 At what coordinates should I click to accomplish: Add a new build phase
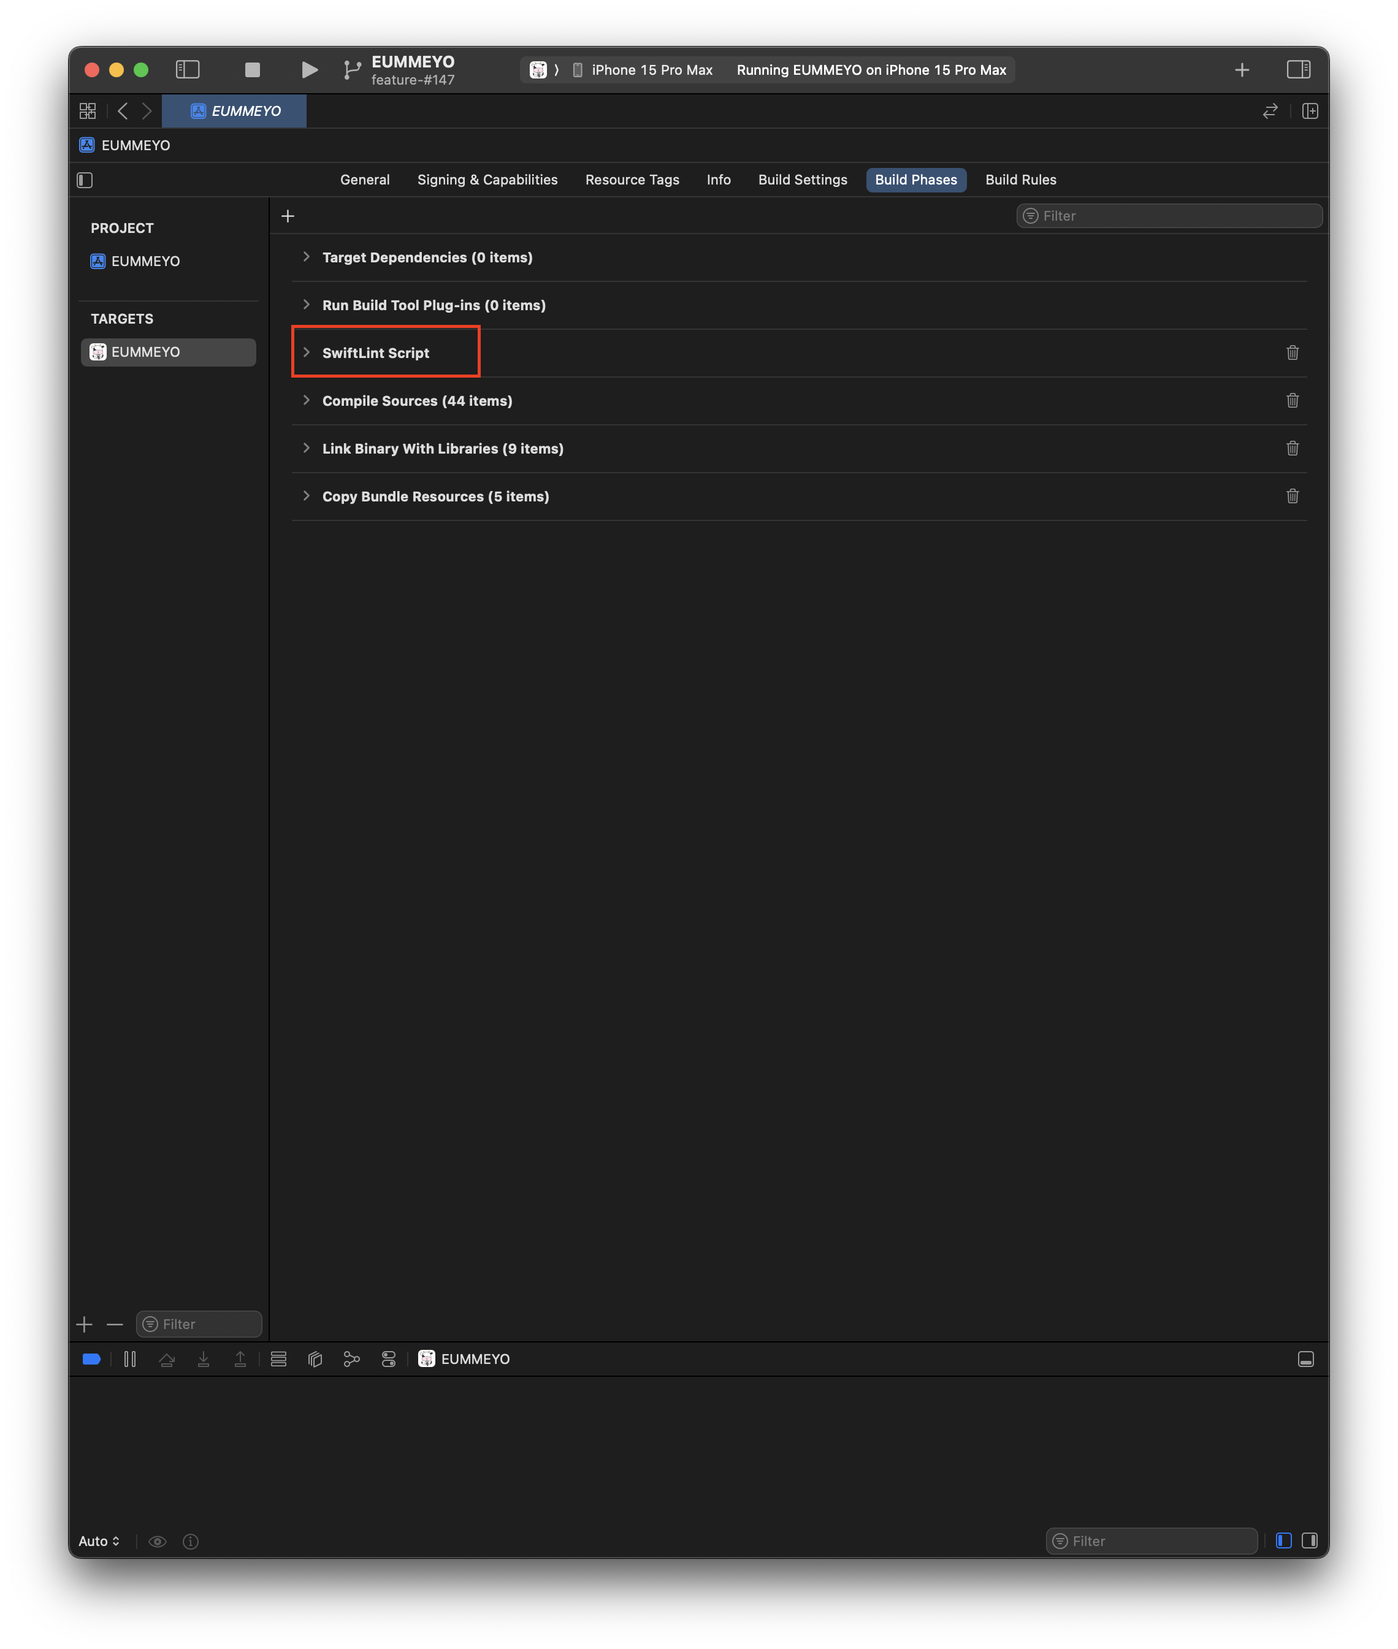[288, 216]
